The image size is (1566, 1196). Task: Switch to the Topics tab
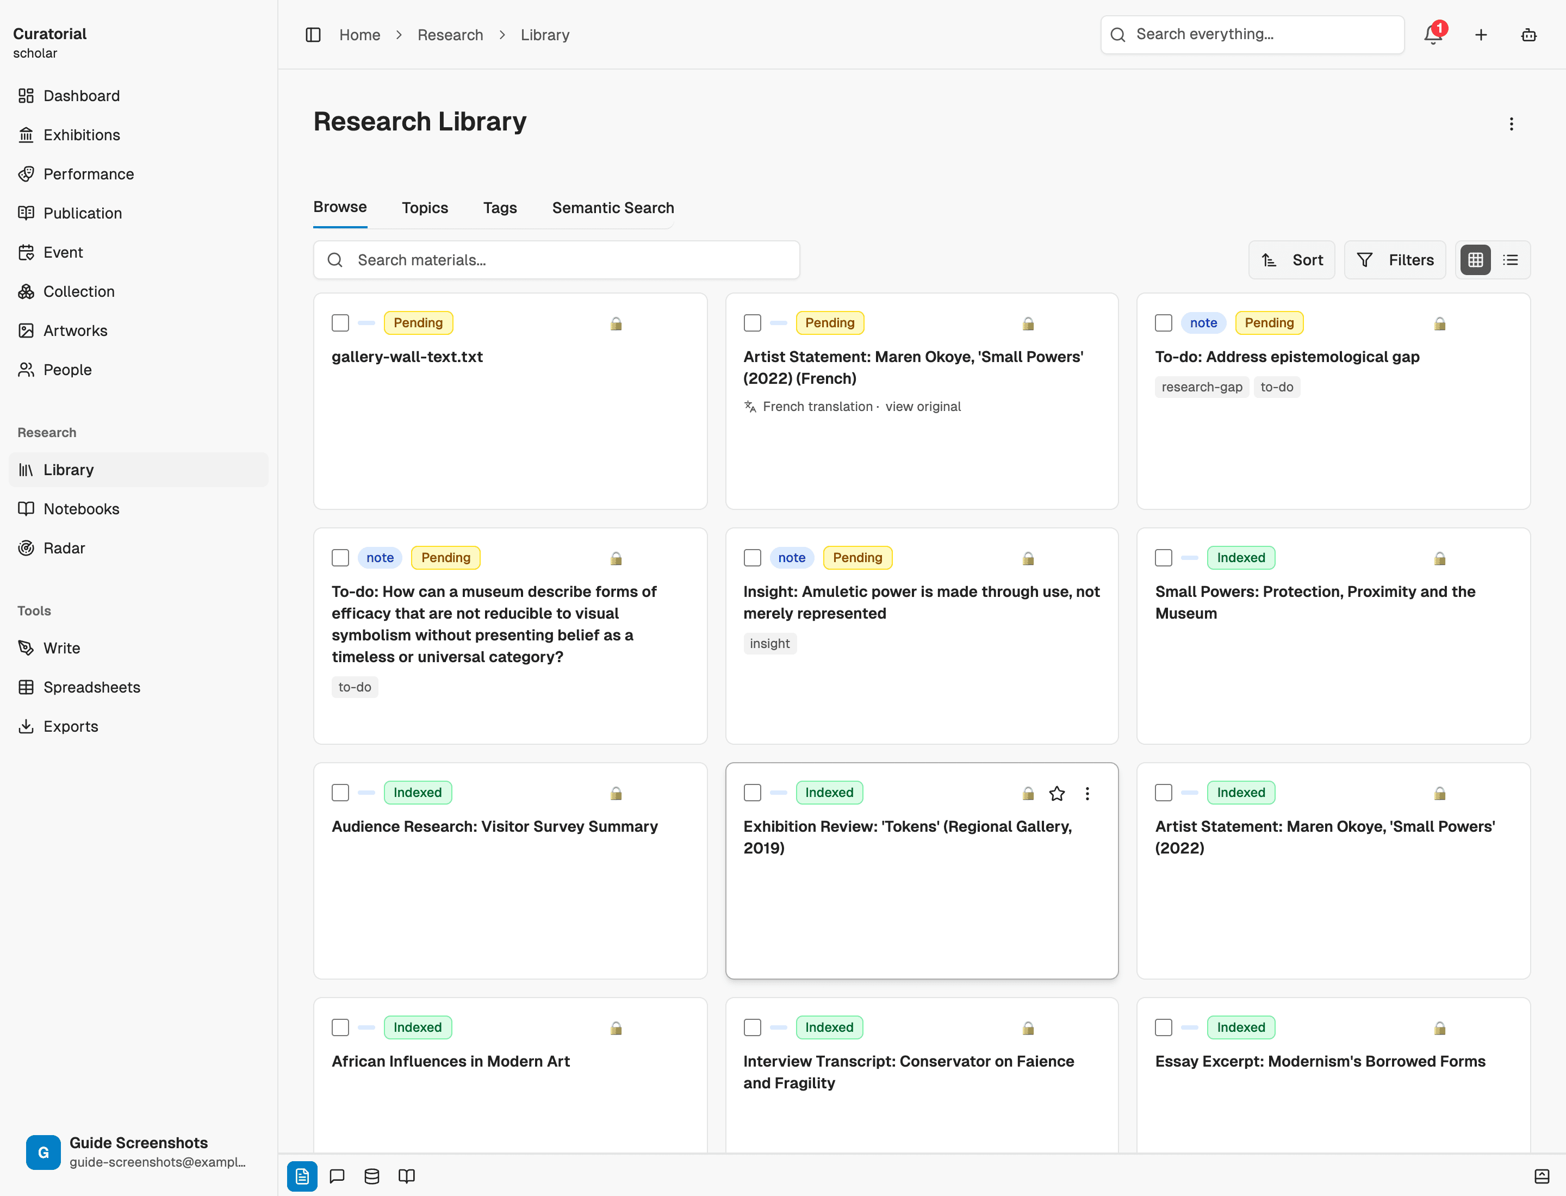click(x=425, y=208)
